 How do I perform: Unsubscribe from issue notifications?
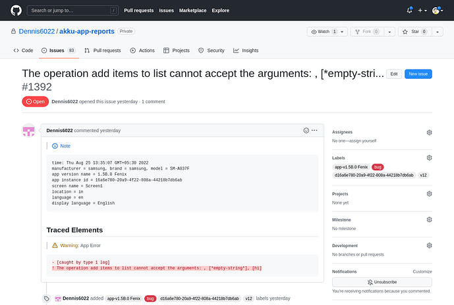point(382,281)
